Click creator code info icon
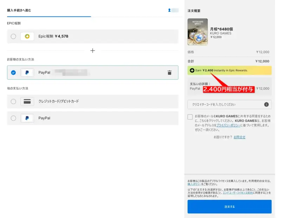281x218 pixels. [267, 104]
